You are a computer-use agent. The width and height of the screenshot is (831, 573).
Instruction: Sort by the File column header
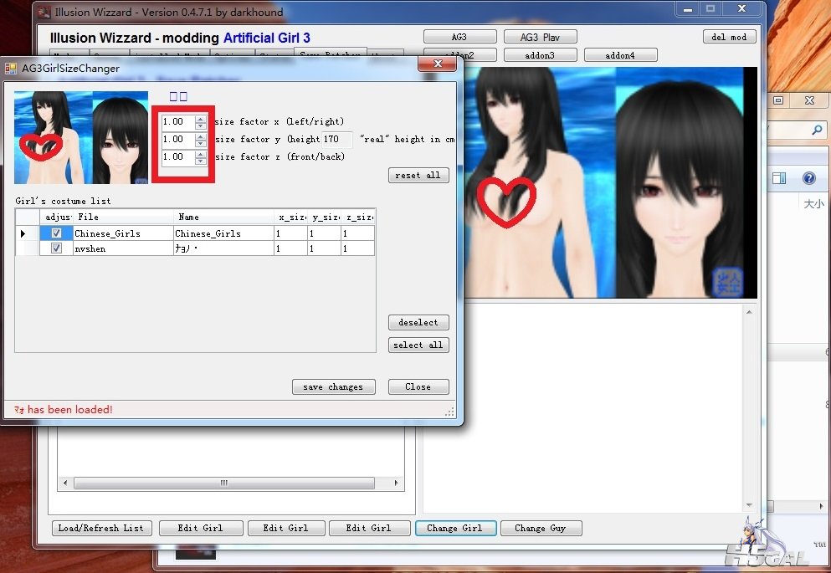pos(123,217)
